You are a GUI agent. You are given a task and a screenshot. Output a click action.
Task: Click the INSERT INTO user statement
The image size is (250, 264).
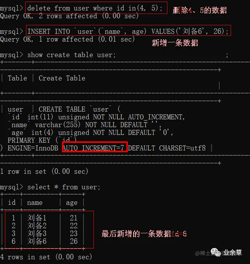point(128,31)
